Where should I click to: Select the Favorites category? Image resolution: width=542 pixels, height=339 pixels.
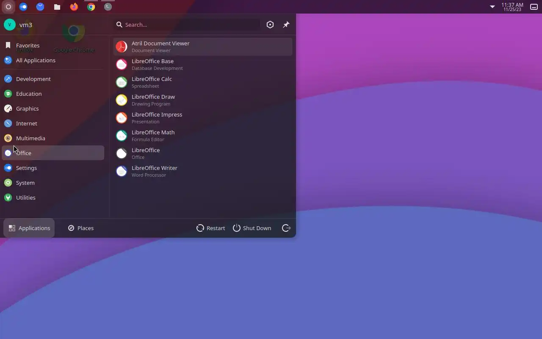[x=53, y=45]
